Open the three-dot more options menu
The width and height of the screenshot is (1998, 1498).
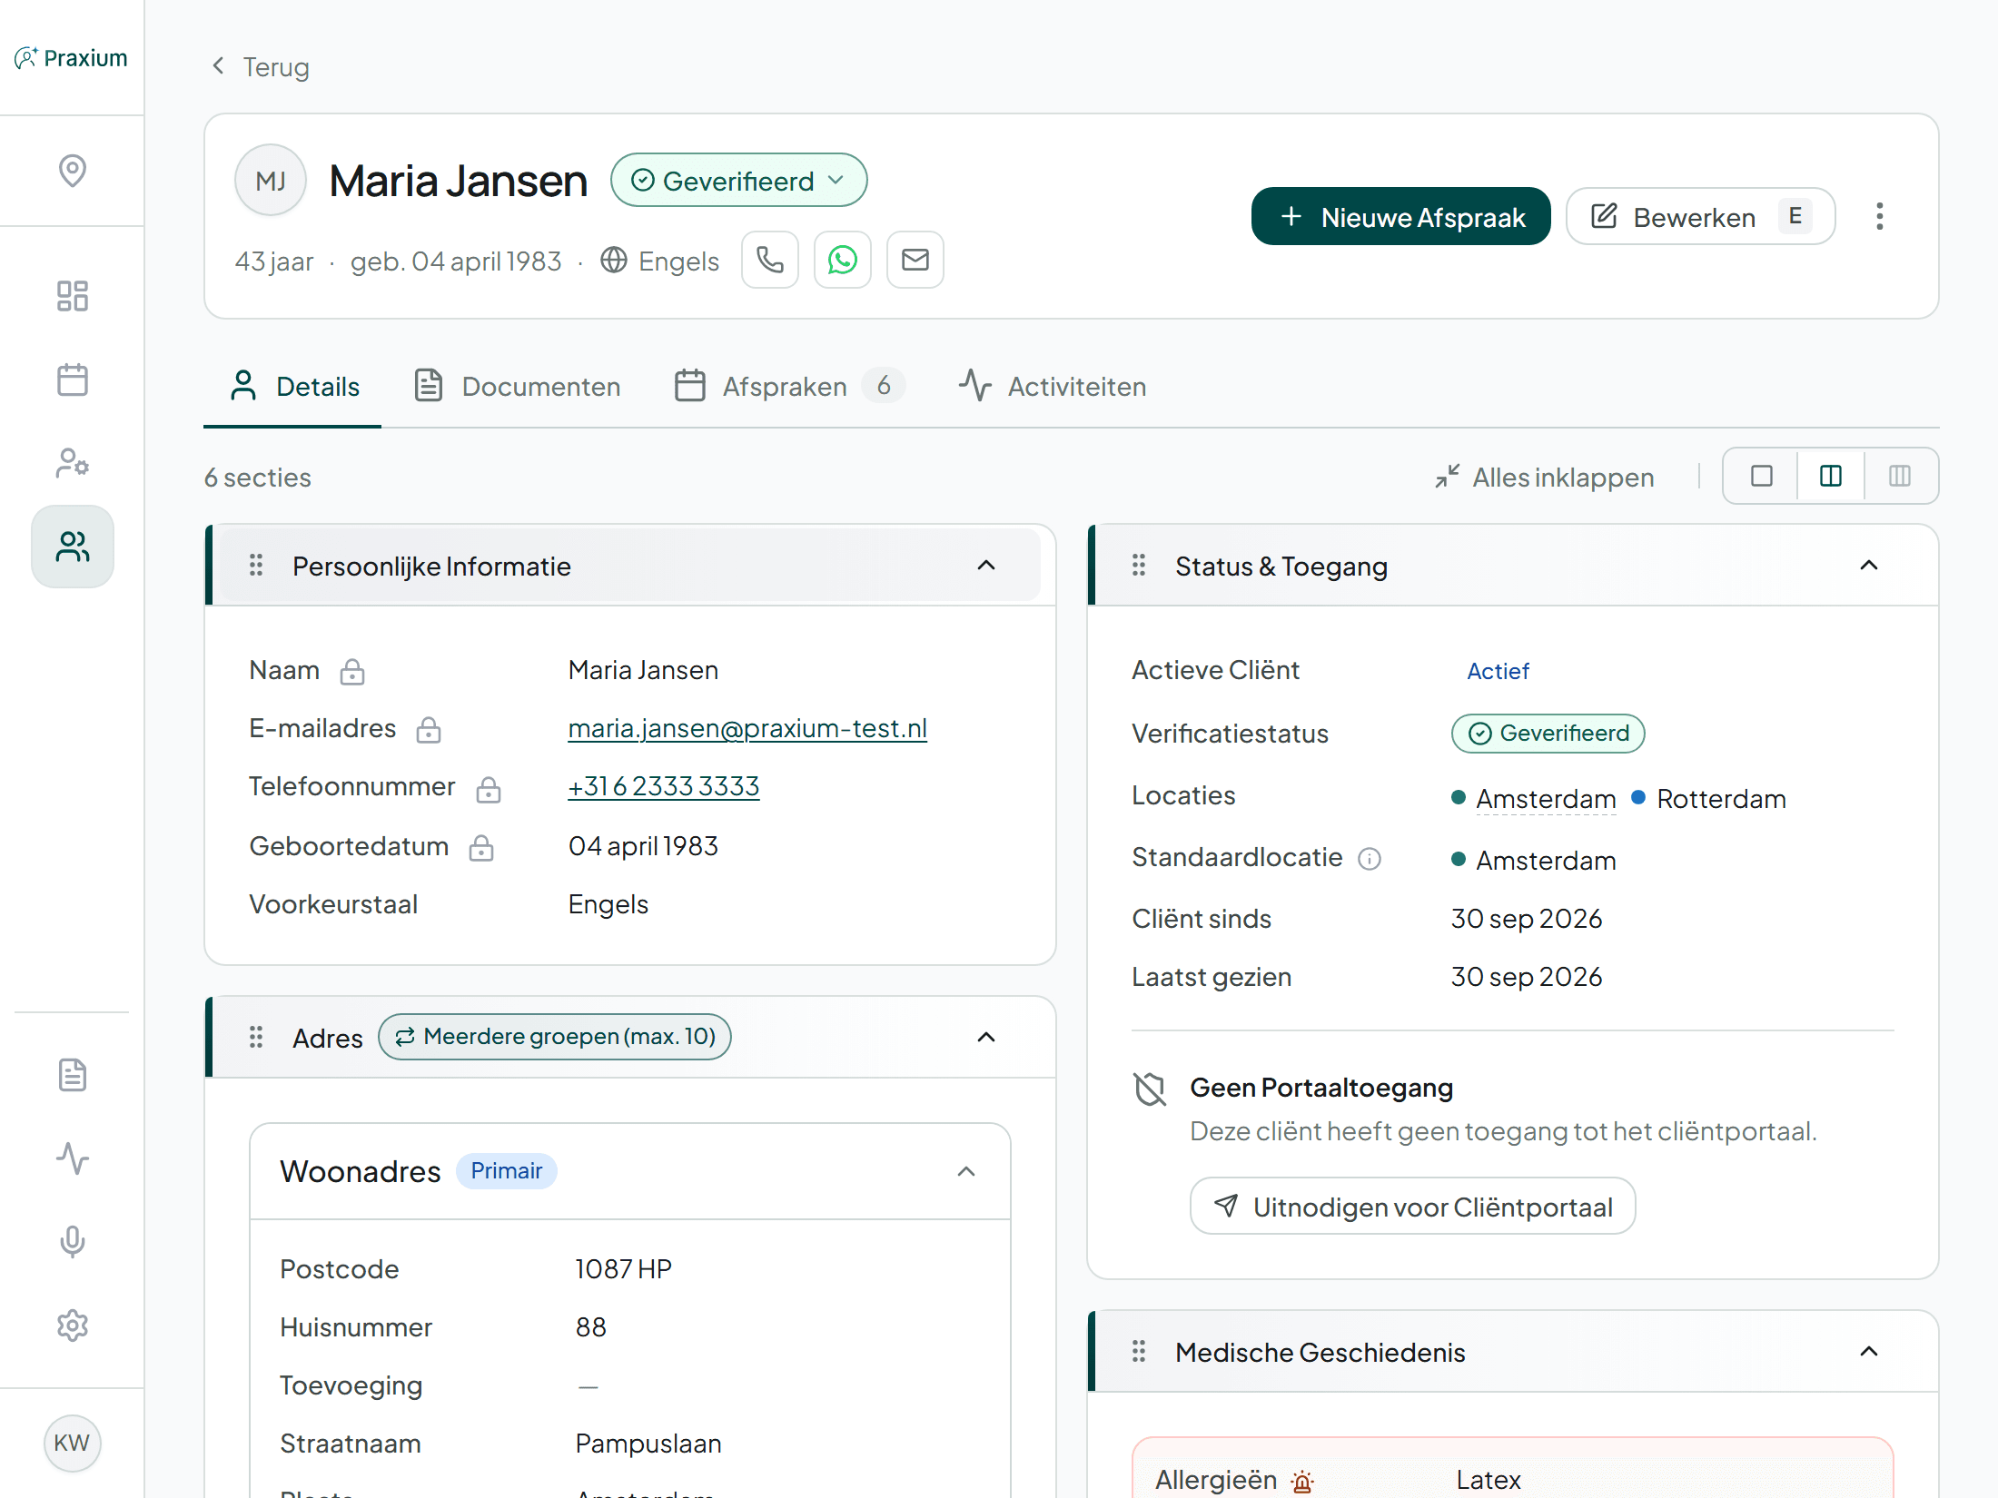coord(1880,216)
